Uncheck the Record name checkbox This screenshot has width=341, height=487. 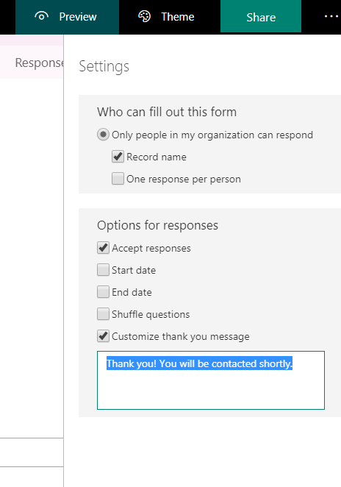[x=118, y=157]
